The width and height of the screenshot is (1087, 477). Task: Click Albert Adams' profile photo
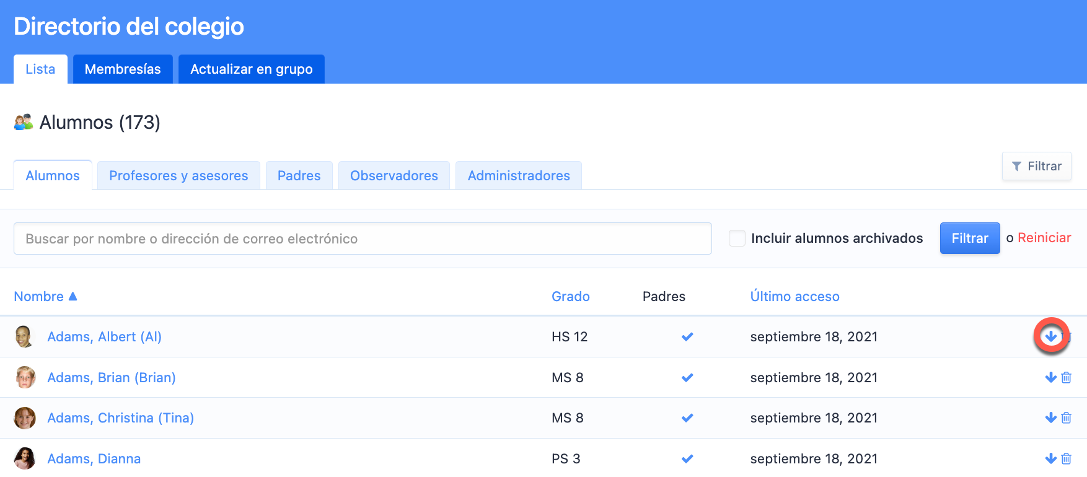click(x=24, y=336)
